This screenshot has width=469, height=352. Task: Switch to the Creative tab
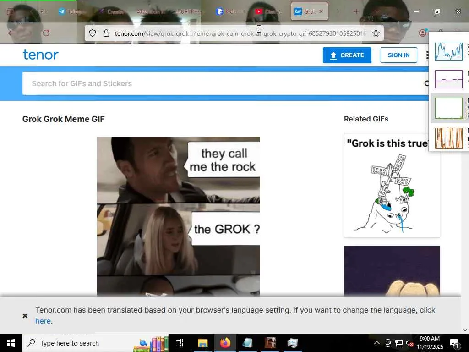point(111,11)
